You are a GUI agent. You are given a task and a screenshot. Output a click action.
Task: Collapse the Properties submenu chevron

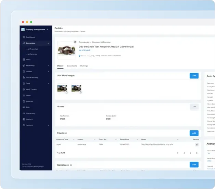[48, 43]
